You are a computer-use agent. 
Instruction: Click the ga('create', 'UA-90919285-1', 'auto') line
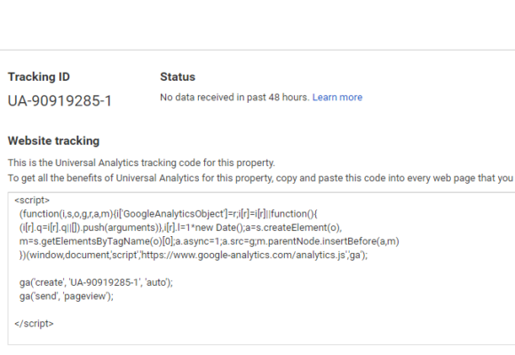[96, 282]
